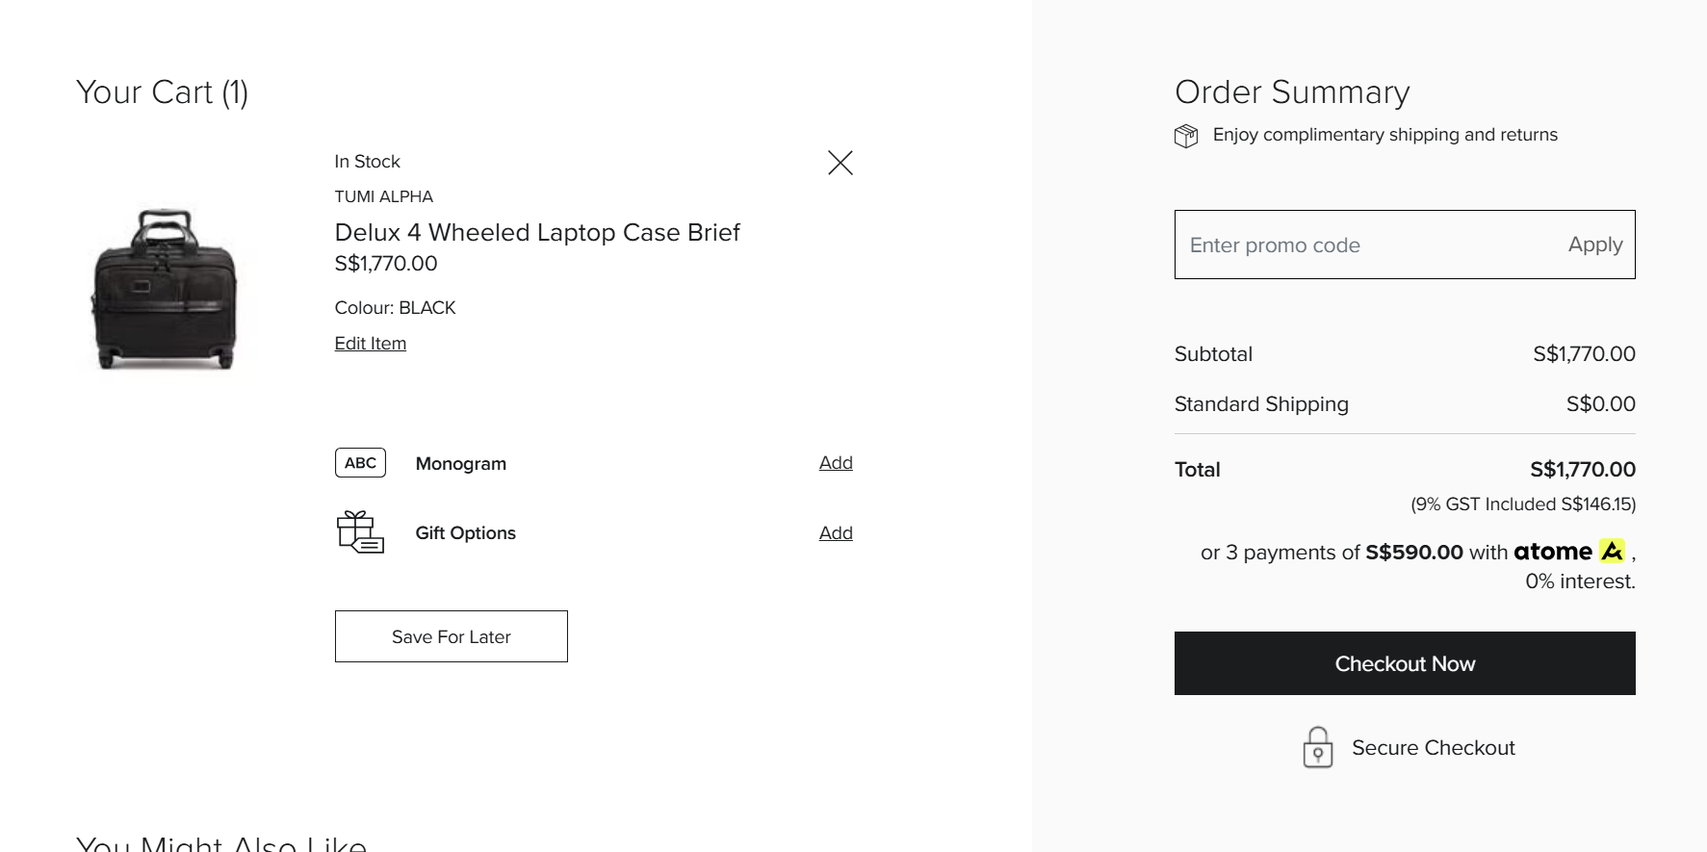Click the ABC monogram icon
The image size is (1707, 852).
click(360, 463)
